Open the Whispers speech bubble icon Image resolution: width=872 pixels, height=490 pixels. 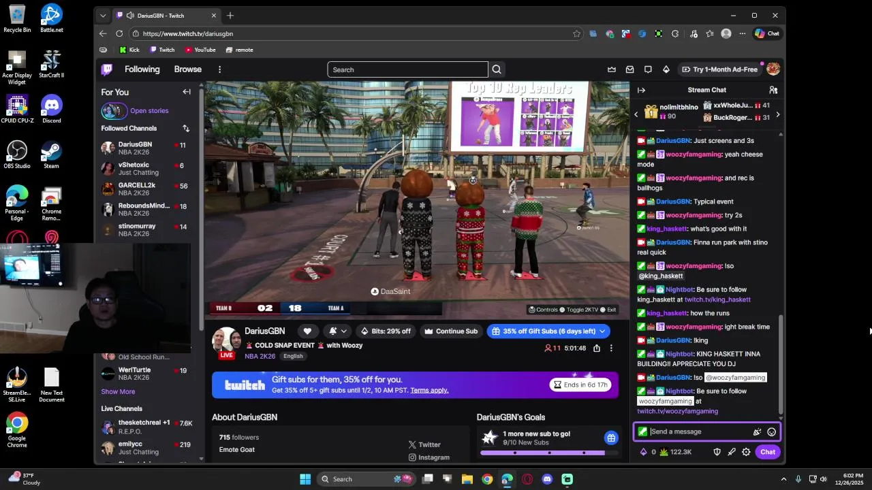648,69
